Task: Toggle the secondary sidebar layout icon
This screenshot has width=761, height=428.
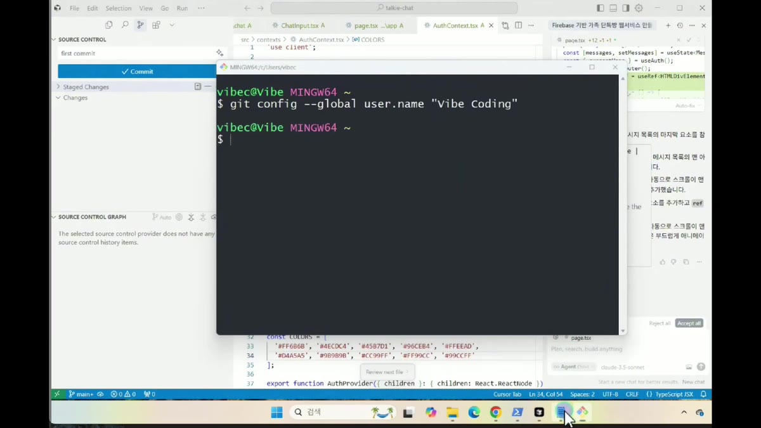Action: tap(626, 8)
